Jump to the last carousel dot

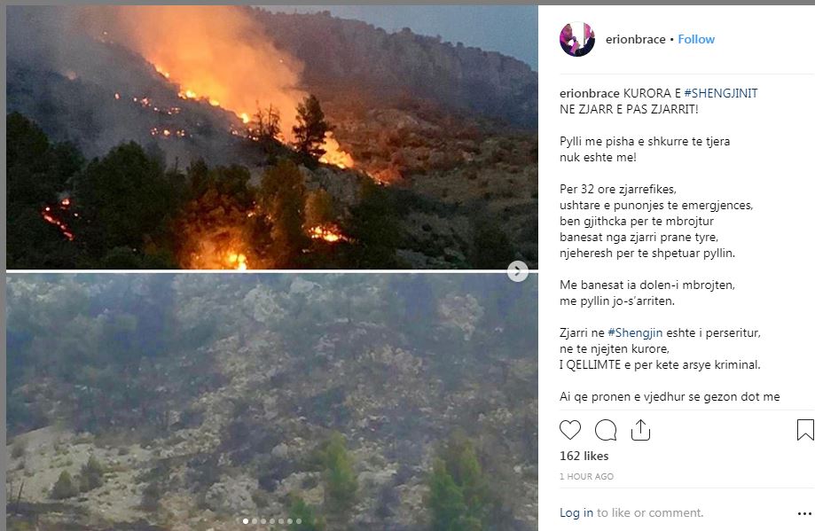pyautogui.click(x=298, y=521)
